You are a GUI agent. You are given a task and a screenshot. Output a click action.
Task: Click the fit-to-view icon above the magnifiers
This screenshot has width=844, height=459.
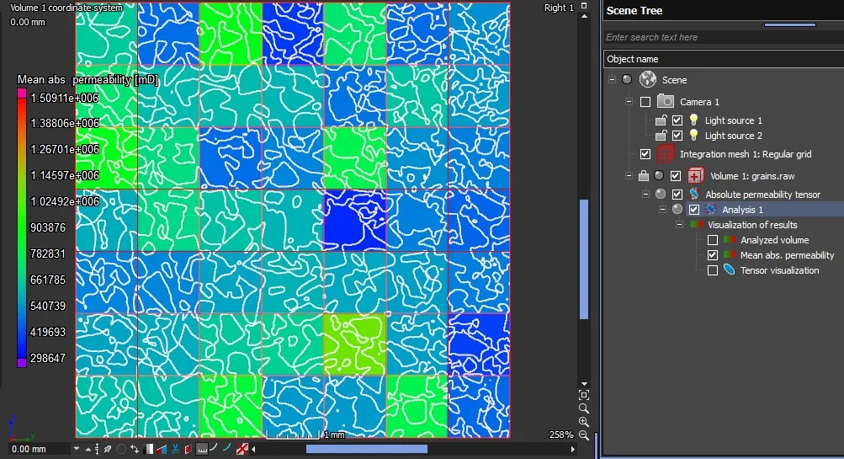point(583,395)
